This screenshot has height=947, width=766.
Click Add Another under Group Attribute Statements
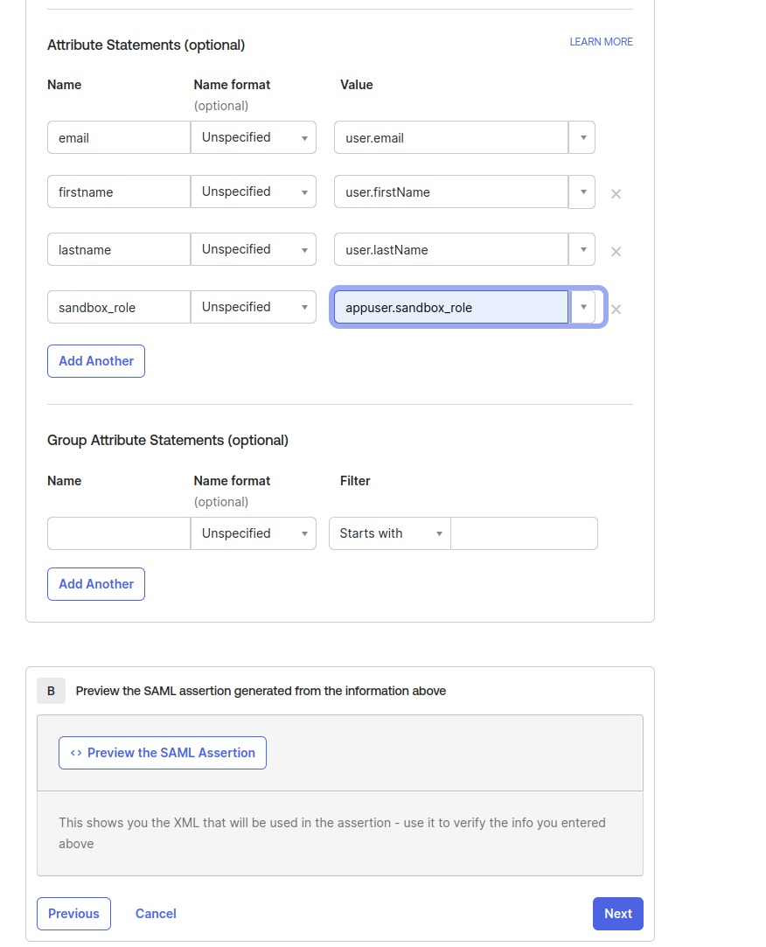pyautogui.click(x=96, y=584)
